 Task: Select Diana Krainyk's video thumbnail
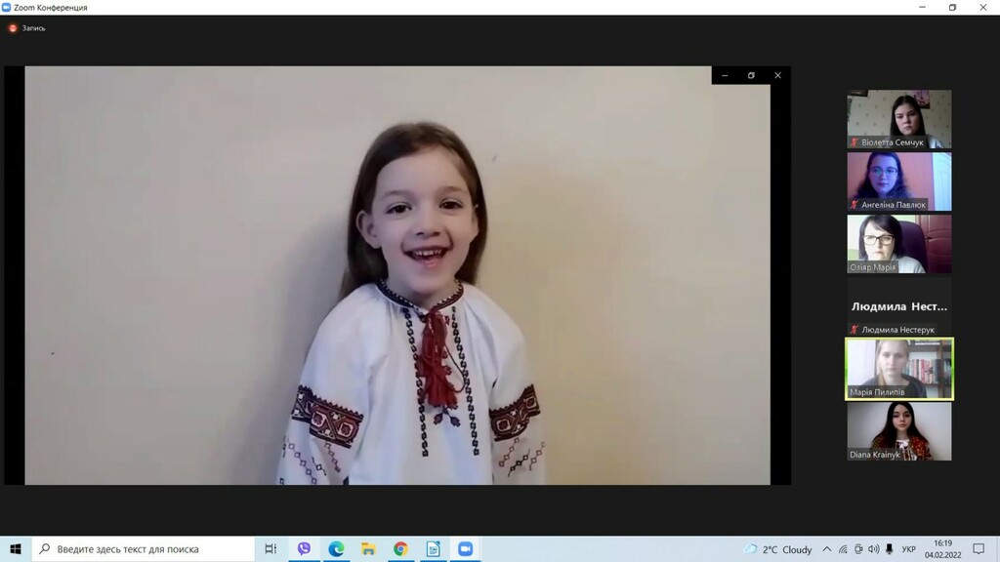point(898,431)
